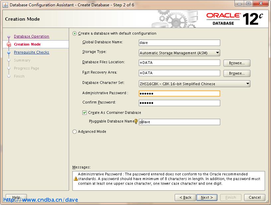Click the Java icon in title bar
The width and height of the screenshot is (271, 205).
tap(5, 5)
